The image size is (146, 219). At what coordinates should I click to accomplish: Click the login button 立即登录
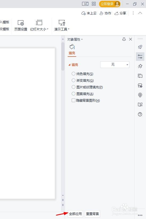[110, 4]
